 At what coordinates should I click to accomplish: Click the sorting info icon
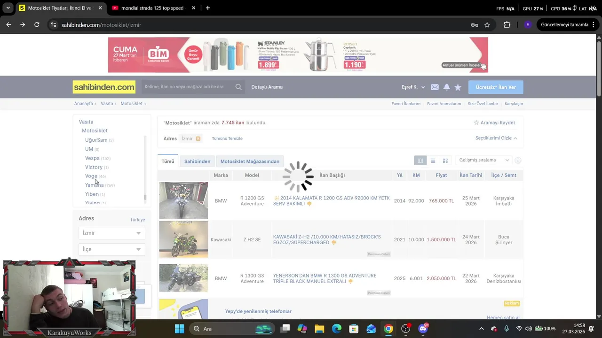(518, 161)
